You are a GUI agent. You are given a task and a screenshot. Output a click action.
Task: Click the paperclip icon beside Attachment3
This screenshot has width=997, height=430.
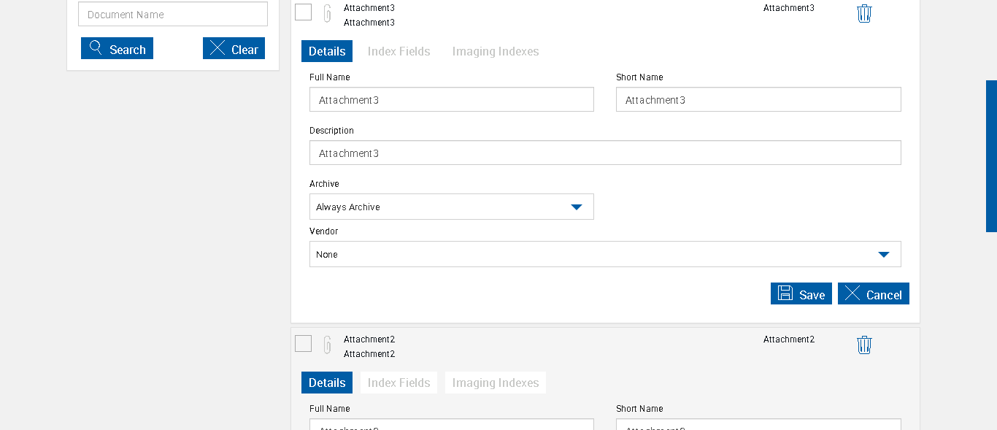[x=328, y=14]
